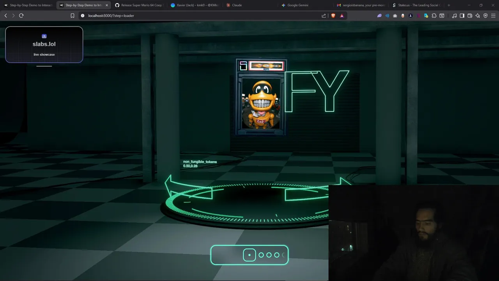499x281 pixels.
Task: Click the browser forward arrow
Action: pos(13,16)
